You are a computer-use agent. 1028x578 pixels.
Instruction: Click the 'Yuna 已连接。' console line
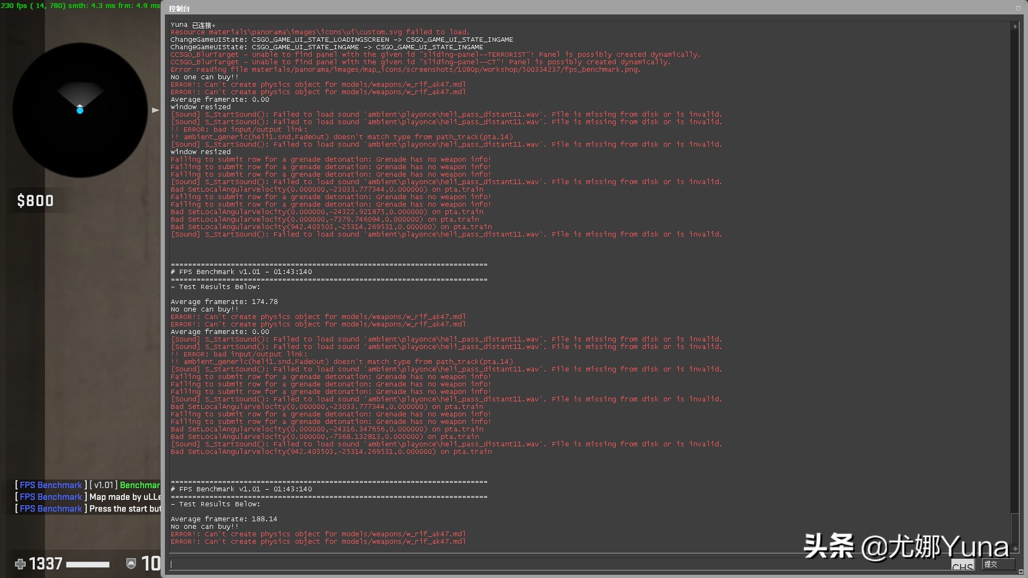click(193, 25)
